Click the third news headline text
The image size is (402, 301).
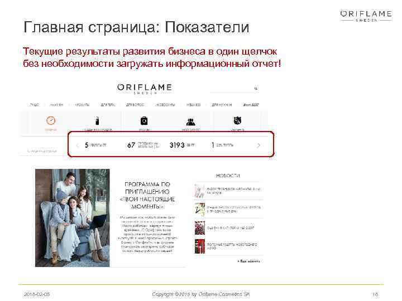(x=231, y=227)
